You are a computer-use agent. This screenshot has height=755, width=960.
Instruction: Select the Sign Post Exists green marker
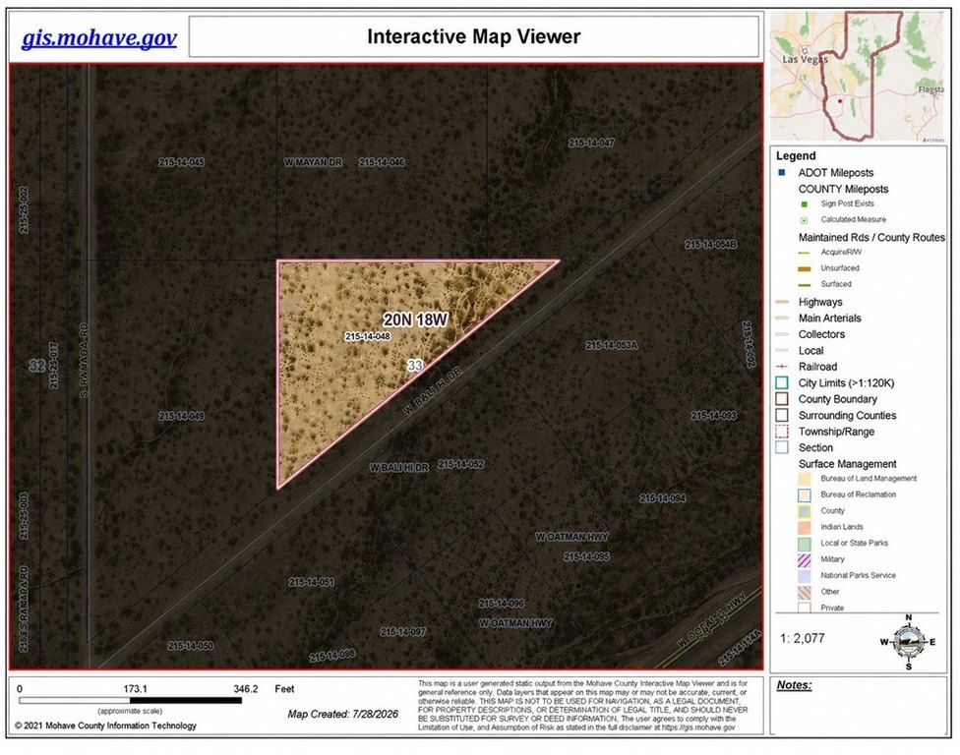pos(805,204)
